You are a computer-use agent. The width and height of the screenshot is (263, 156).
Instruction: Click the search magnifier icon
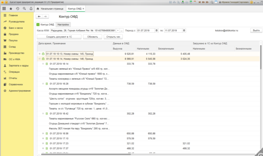(24, 9)
